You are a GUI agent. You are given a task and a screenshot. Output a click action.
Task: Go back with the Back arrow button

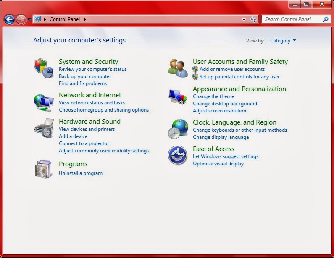point(9,20)
